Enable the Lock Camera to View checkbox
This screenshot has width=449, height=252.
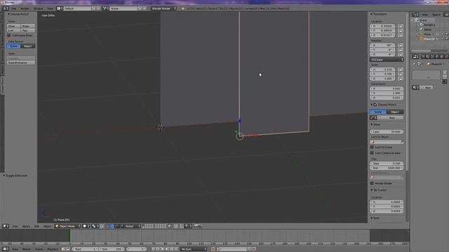373,153
